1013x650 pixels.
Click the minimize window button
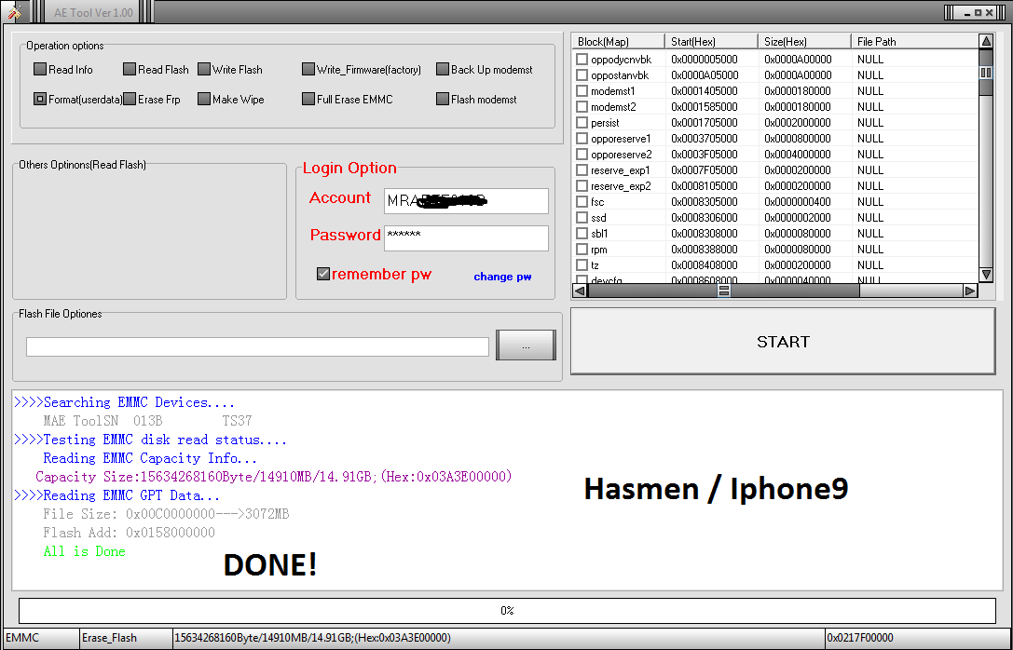967,12
